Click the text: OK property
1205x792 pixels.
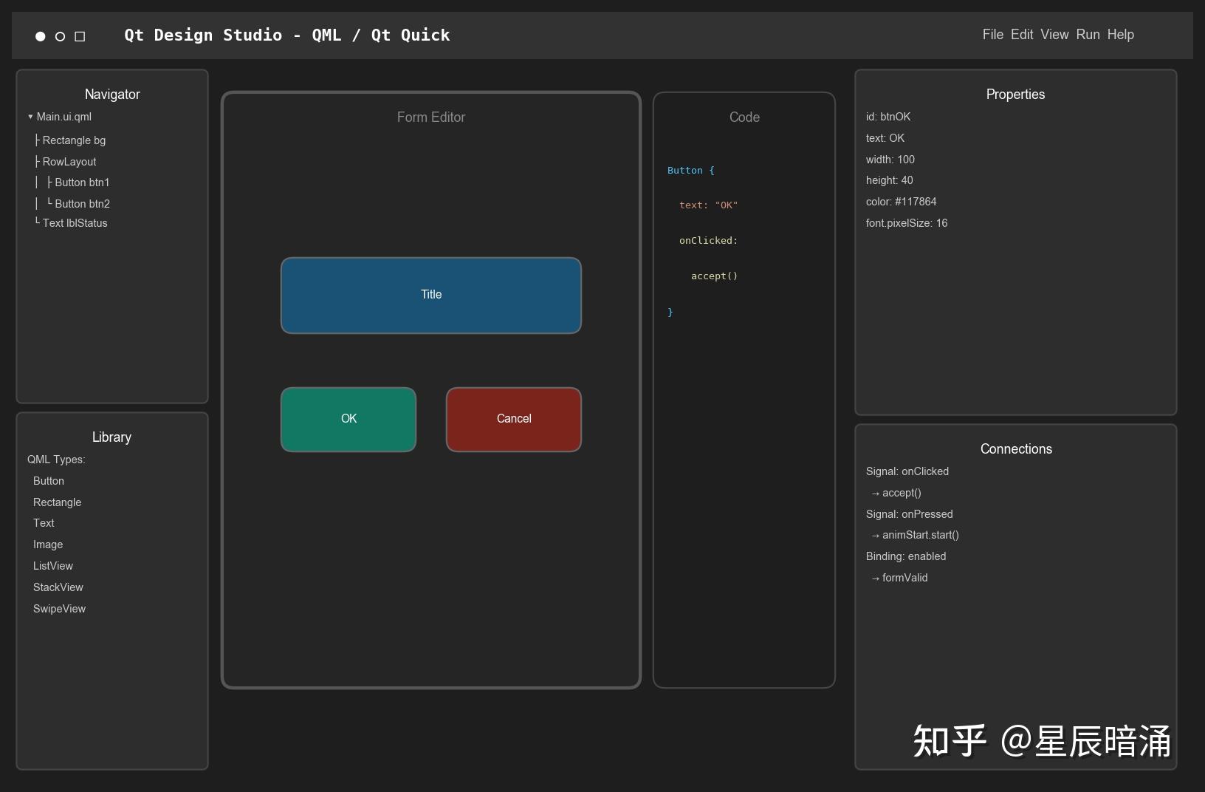(x=885, y=138)
